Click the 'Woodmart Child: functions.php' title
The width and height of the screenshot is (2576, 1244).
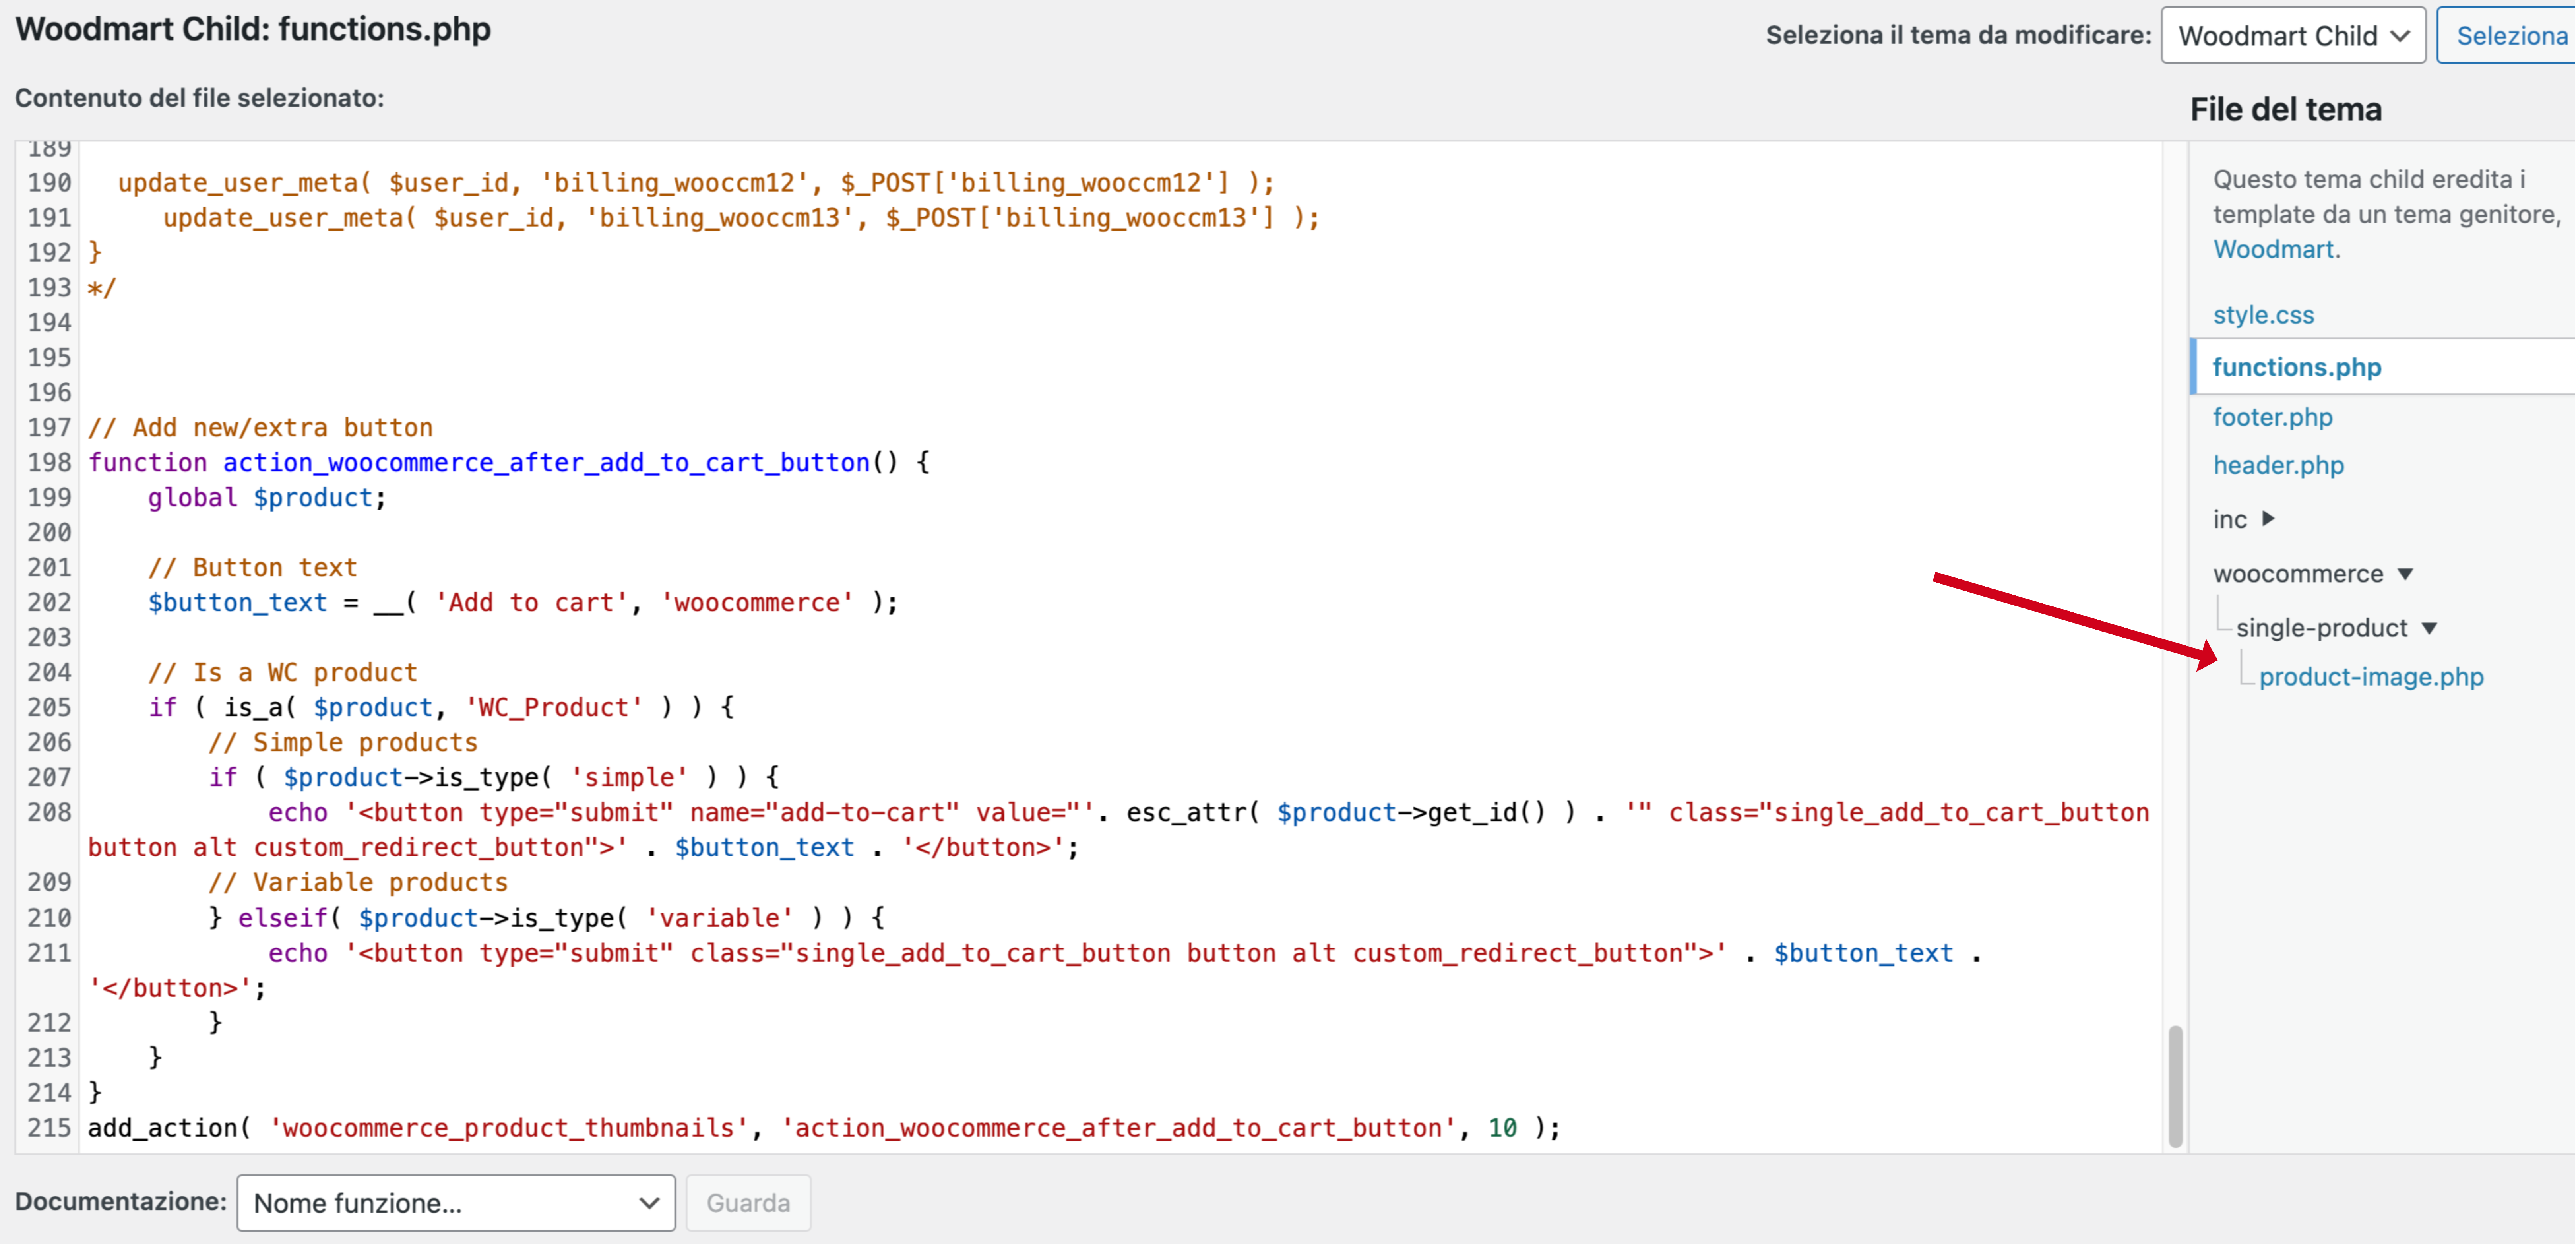[253, 29]
